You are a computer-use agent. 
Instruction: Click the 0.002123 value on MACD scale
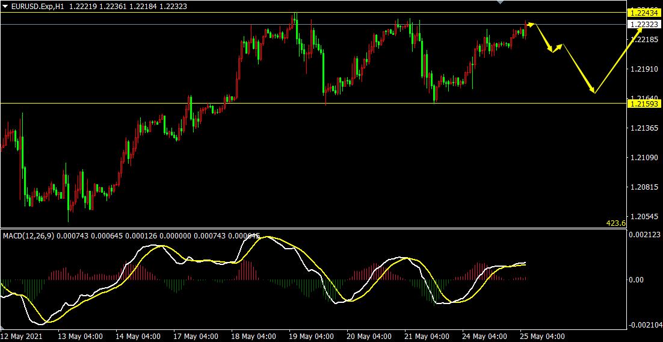coord(645,234)
